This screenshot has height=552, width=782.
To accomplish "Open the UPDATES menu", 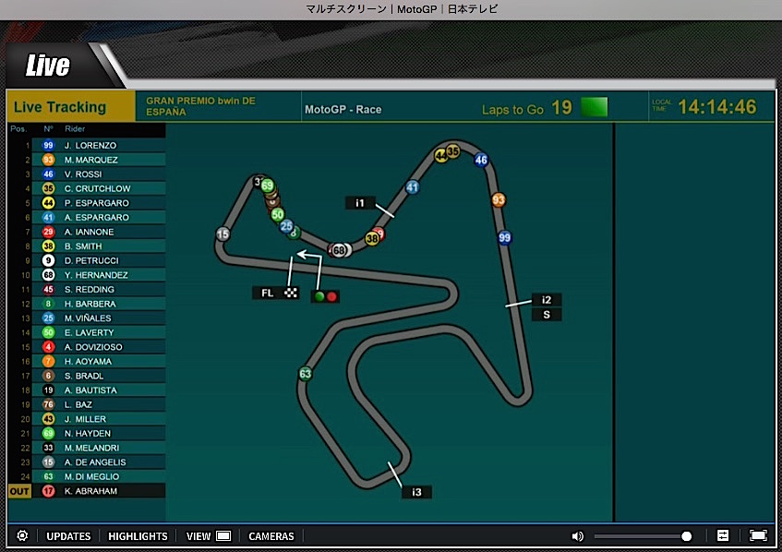I will pyautogui.click(x=68, y=536).
